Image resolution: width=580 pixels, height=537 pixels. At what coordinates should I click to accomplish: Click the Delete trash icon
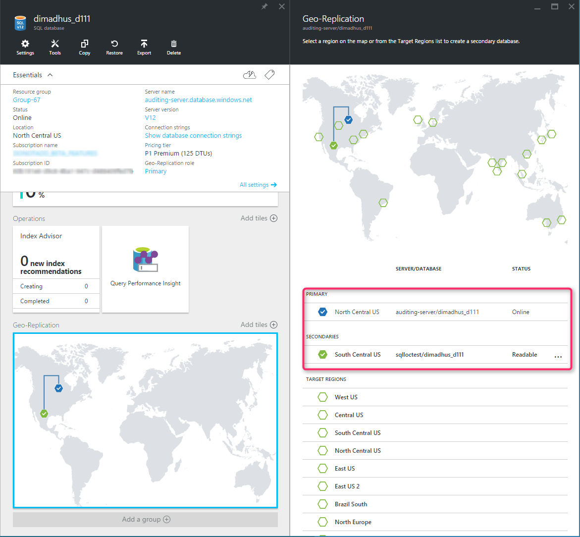[x=174, y=45]
